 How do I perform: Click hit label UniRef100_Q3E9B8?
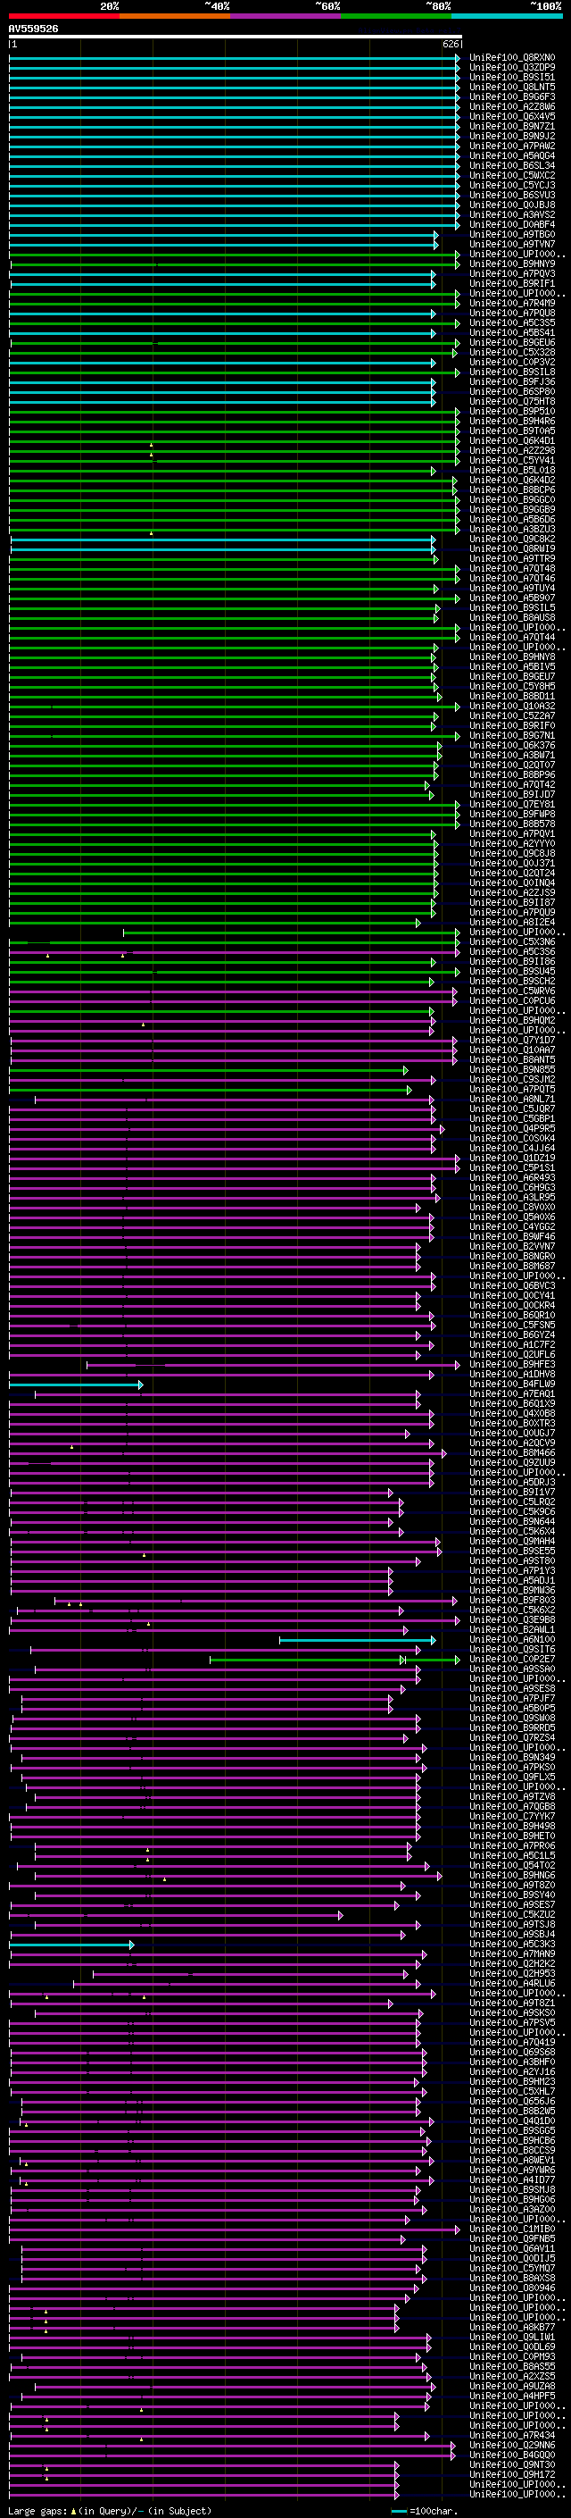(x=512, y=1619)
